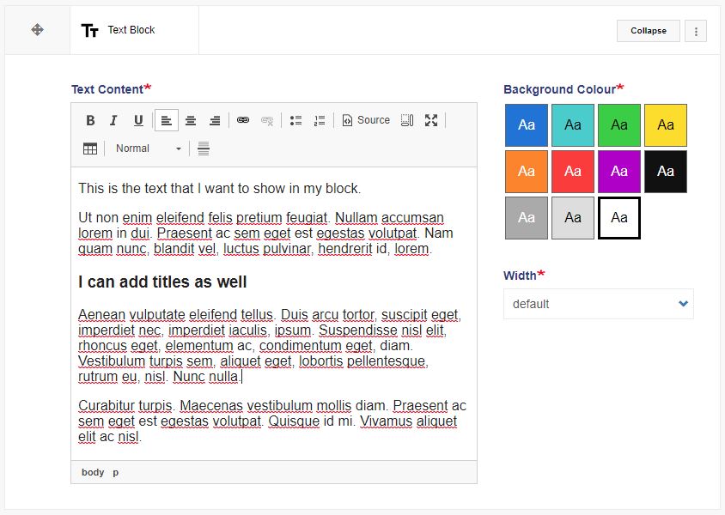Screen dimensions: 725x515
Task: Collapse the Text Block
Action: (649, 31)
